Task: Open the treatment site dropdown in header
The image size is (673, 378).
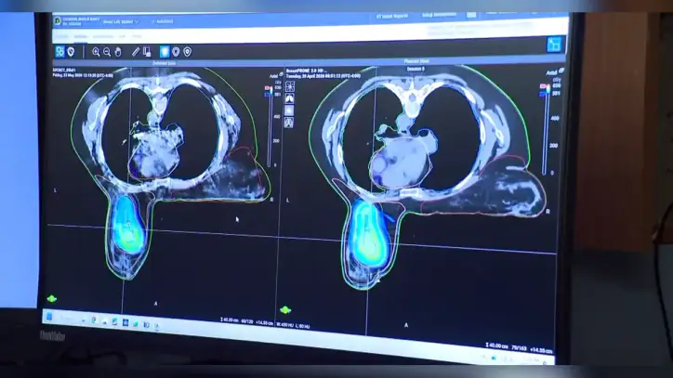Action: tap(121, 21)
